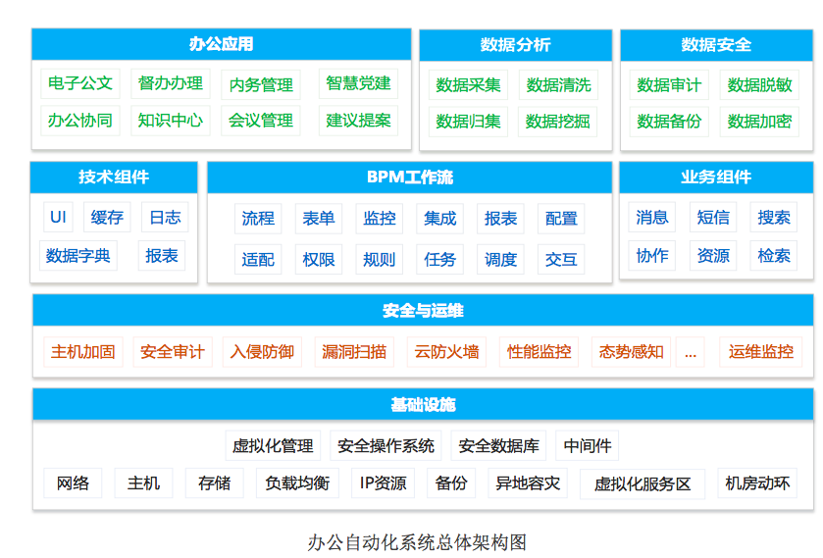Open the 智慧党建 module
823x558 pixels.
click(x=358, y=84)
